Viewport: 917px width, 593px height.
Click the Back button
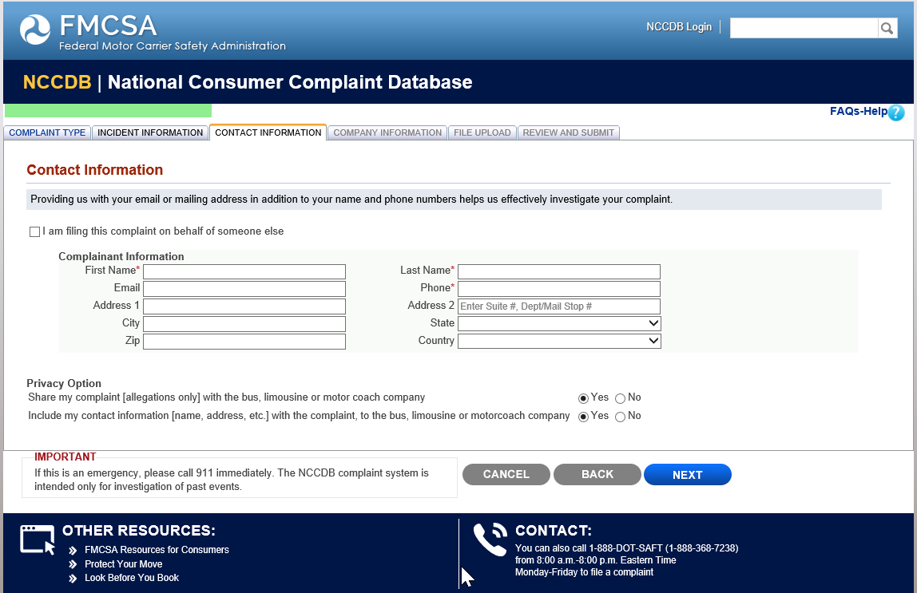(597, 474)
